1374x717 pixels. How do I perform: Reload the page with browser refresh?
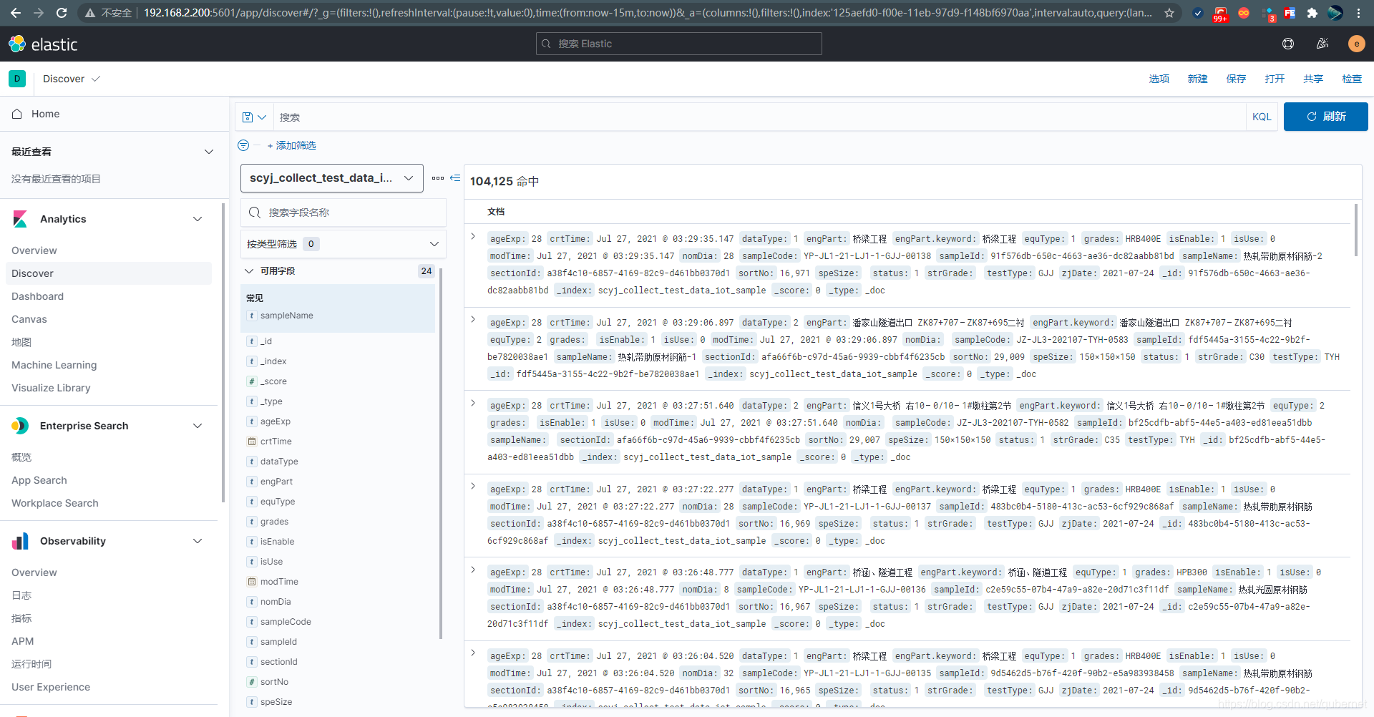click(62, 13)
